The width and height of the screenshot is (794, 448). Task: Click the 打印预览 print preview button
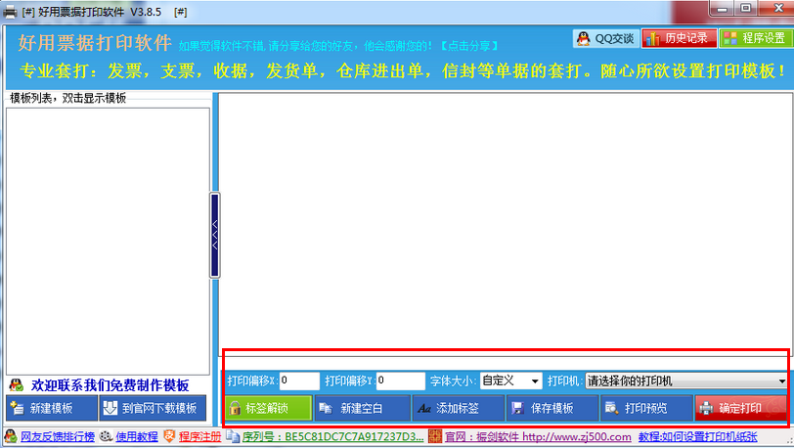pyautogui.click(x=646, y=408)
